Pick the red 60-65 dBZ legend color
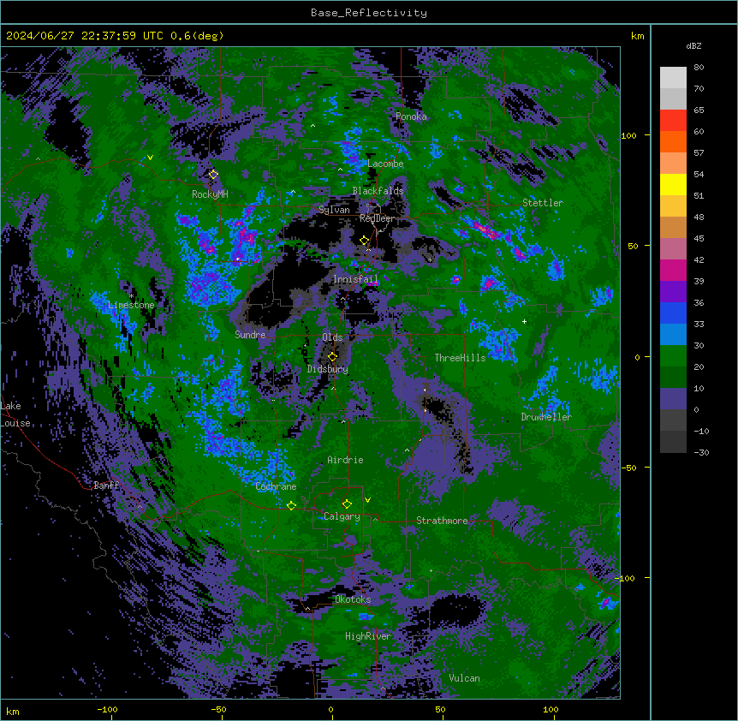Image resolution: width=738 pixels, height=721 pixels. (673, 121)
